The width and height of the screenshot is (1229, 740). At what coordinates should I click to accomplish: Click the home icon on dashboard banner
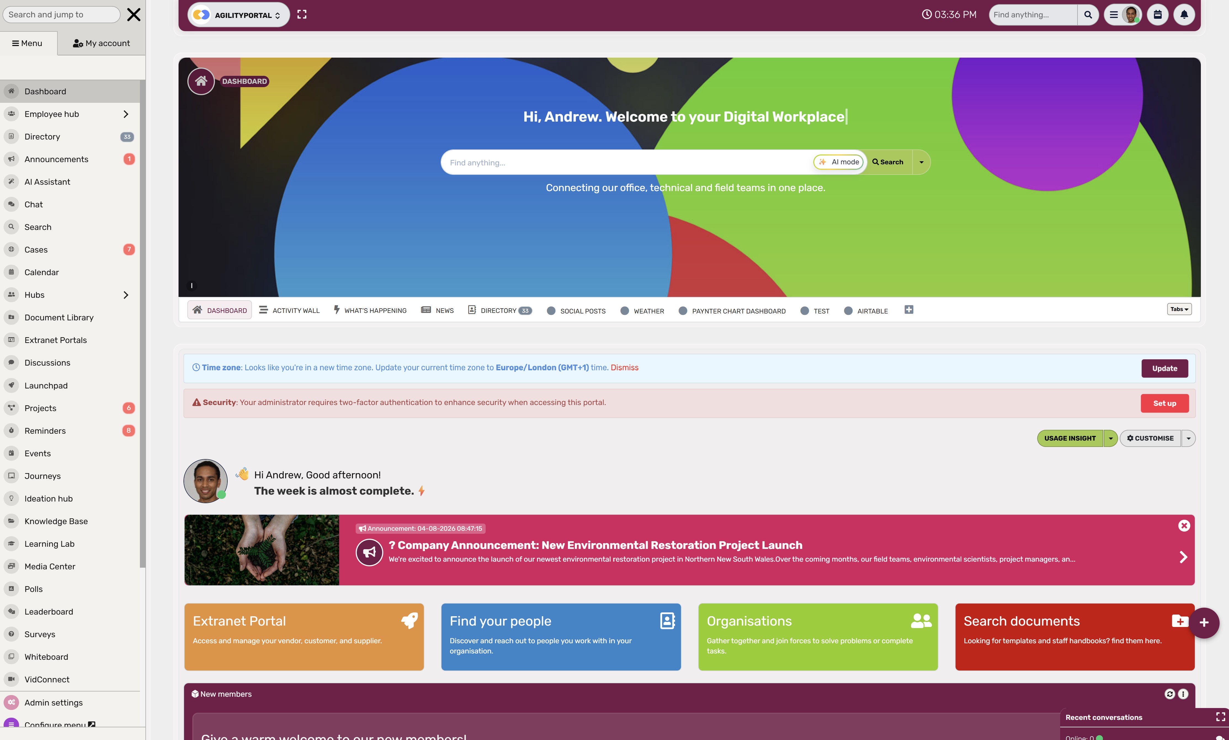coord(201,81)
